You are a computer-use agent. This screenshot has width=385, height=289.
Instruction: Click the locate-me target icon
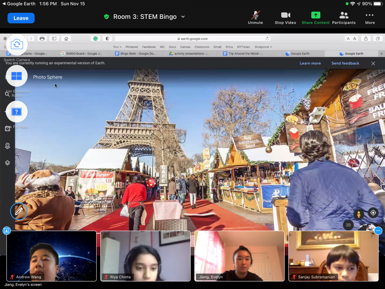(373, 213)
